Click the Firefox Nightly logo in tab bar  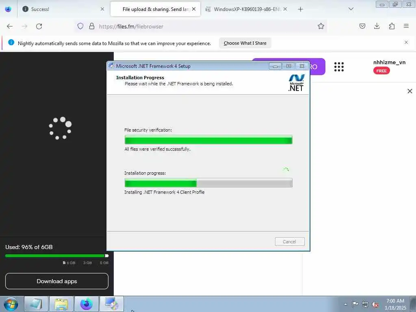tap(8, 9)
